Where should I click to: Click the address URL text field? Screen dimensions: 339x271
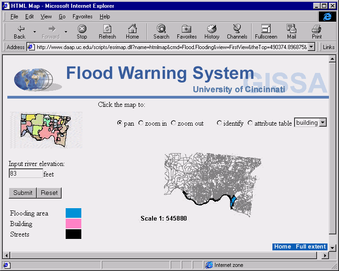click(x=171, y=47)
